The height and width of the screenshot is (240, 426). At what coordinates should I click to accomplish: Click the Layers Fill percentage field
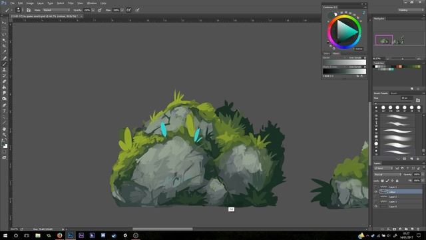click(417, 181)
